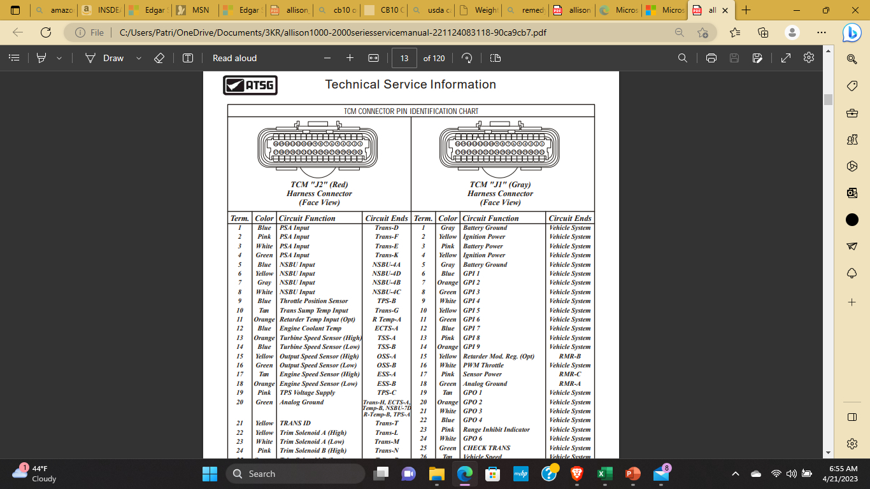This screenshot has width=870, height=489.
Task: Open File Explorer from the taskbar
Action: coord(436,474)
